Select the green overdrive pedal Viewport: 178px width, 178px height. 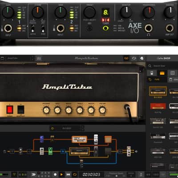[x=51, y=151]
